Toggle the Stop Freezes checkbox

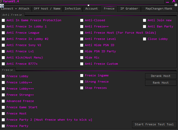(x=82, y=88)
